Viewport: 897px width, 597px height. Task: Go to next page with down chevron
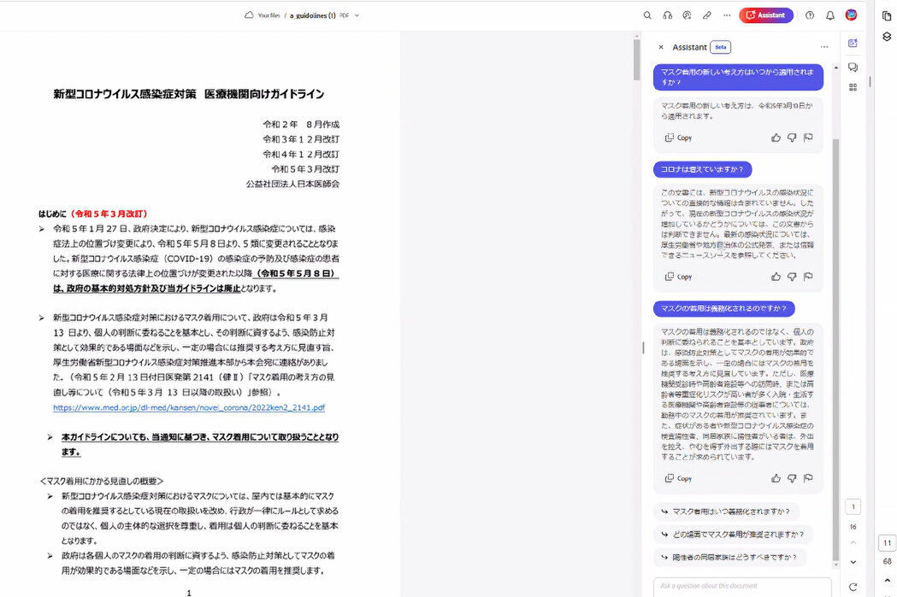(x=853, y=561)
